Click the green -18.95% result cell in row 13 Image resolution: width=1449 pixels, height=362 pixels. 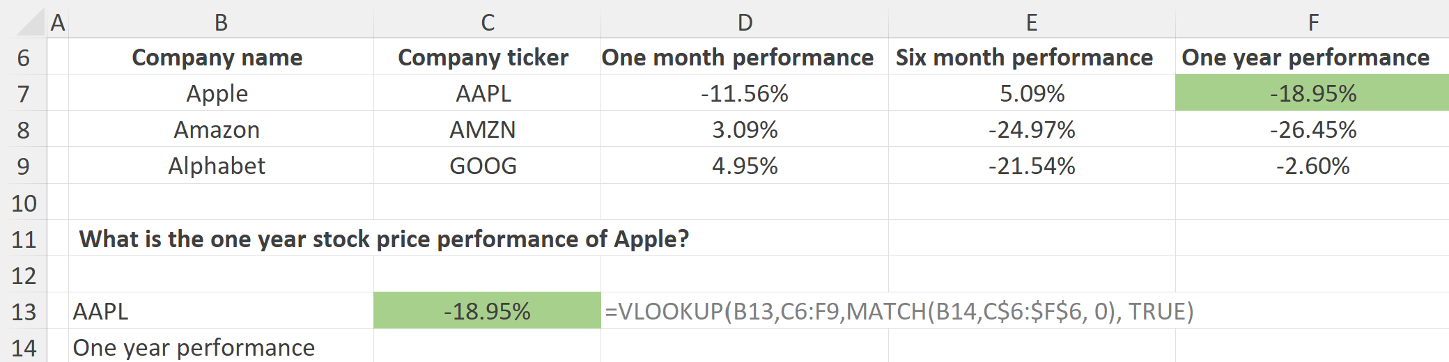[x=487, y=311]
